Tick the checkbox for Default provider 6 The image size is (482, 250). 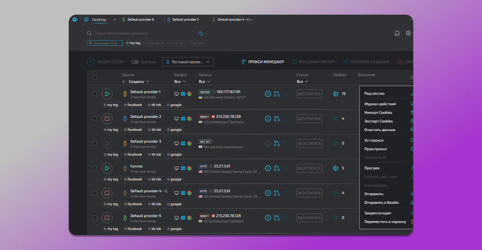[95, 217]
